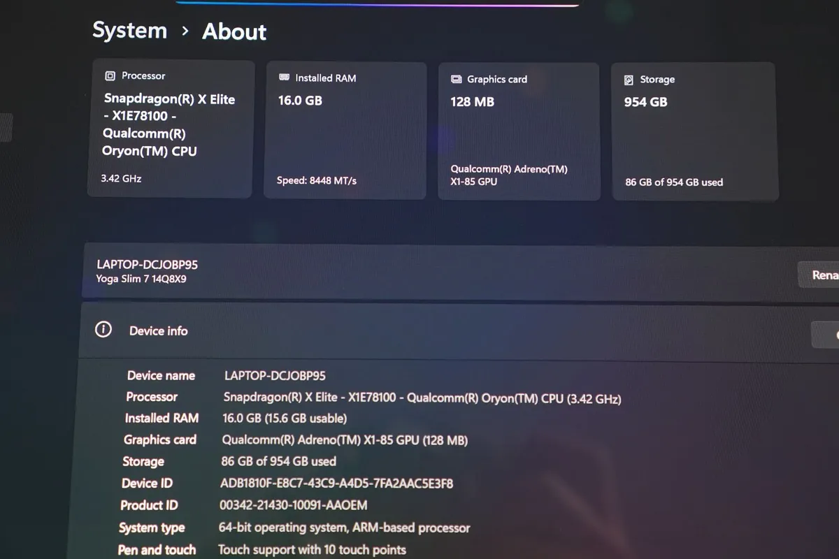The width and height of the screenshot is (839, 559).
Task: Click 'Touch support with 10 touch points'
Action: [x=312, y=550]
